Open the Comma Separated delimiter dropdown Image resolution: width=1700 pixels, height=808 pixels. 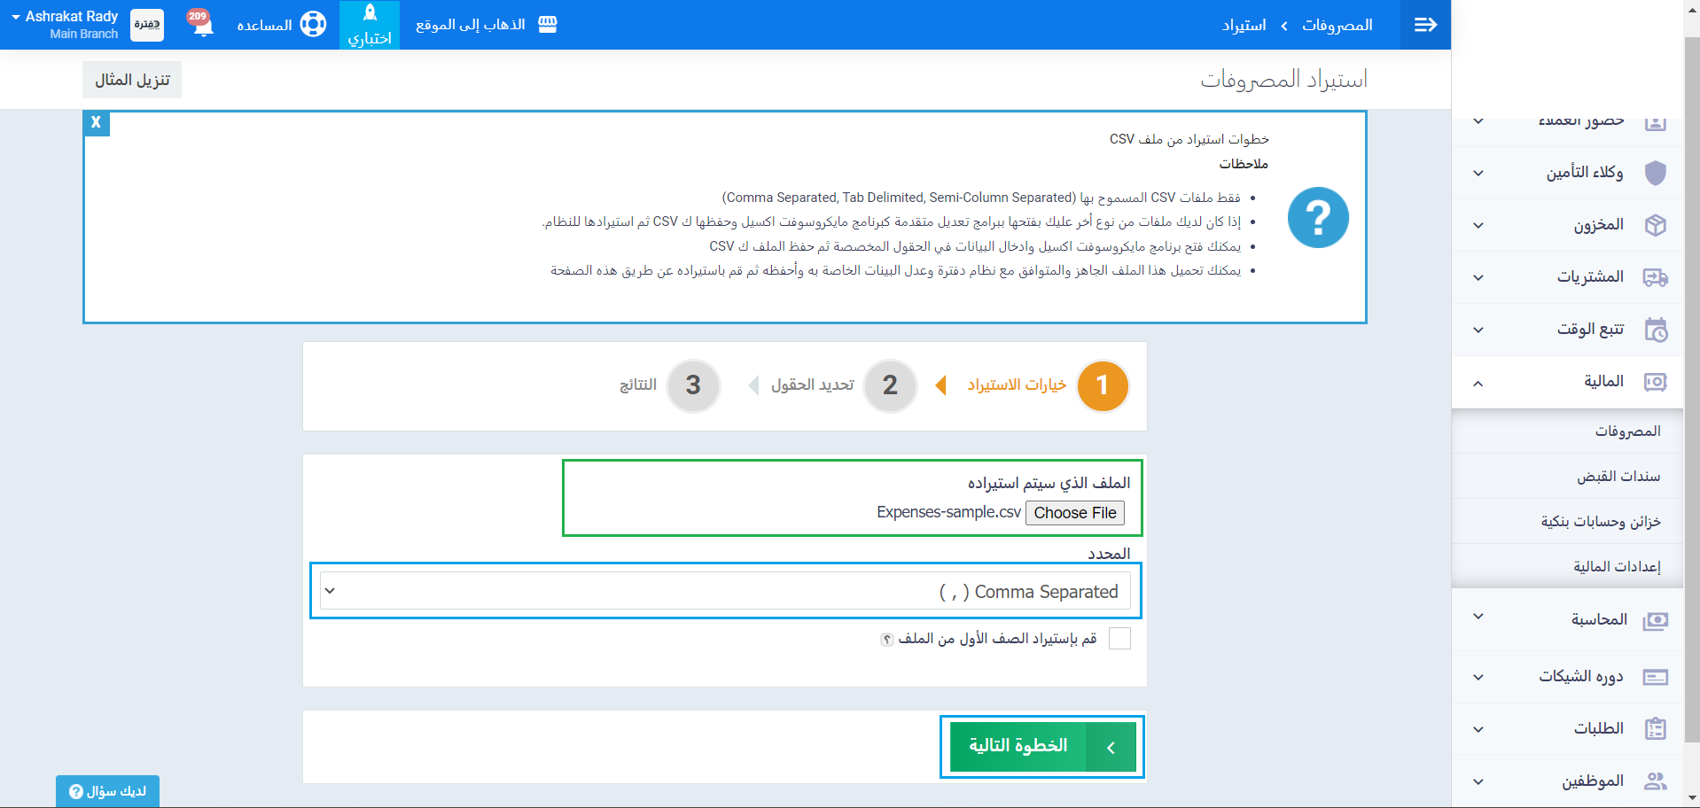(725, 591)
